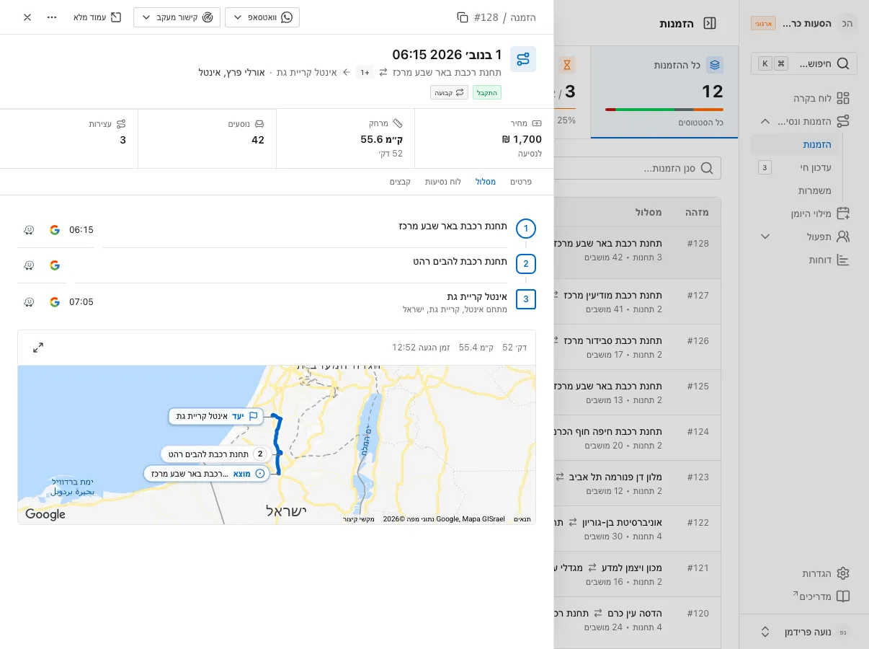Switch to the לוח נסיעות tab
869x649 pixels.
(x=443, y=182)
